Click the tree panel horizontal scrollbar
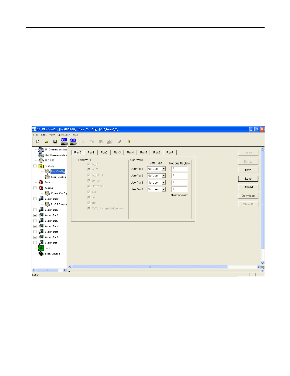The width and height of the screenshot is (290, 376). point(49,270)
